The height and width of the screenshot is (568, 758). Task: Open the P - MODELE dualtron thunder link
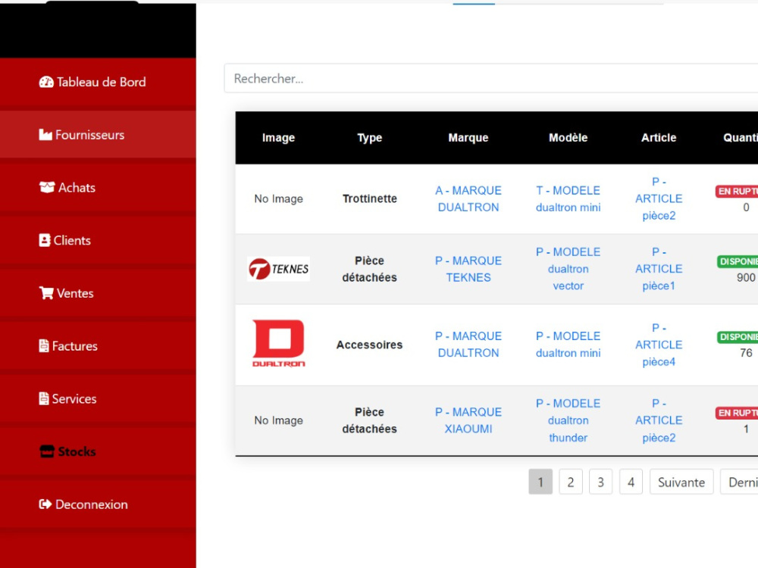(568, 420)
